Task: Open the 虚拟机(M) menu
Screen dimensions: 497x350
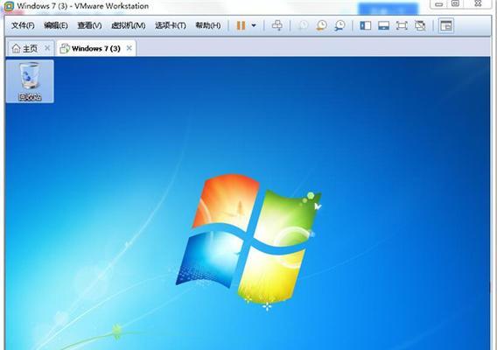Action: 129,25
